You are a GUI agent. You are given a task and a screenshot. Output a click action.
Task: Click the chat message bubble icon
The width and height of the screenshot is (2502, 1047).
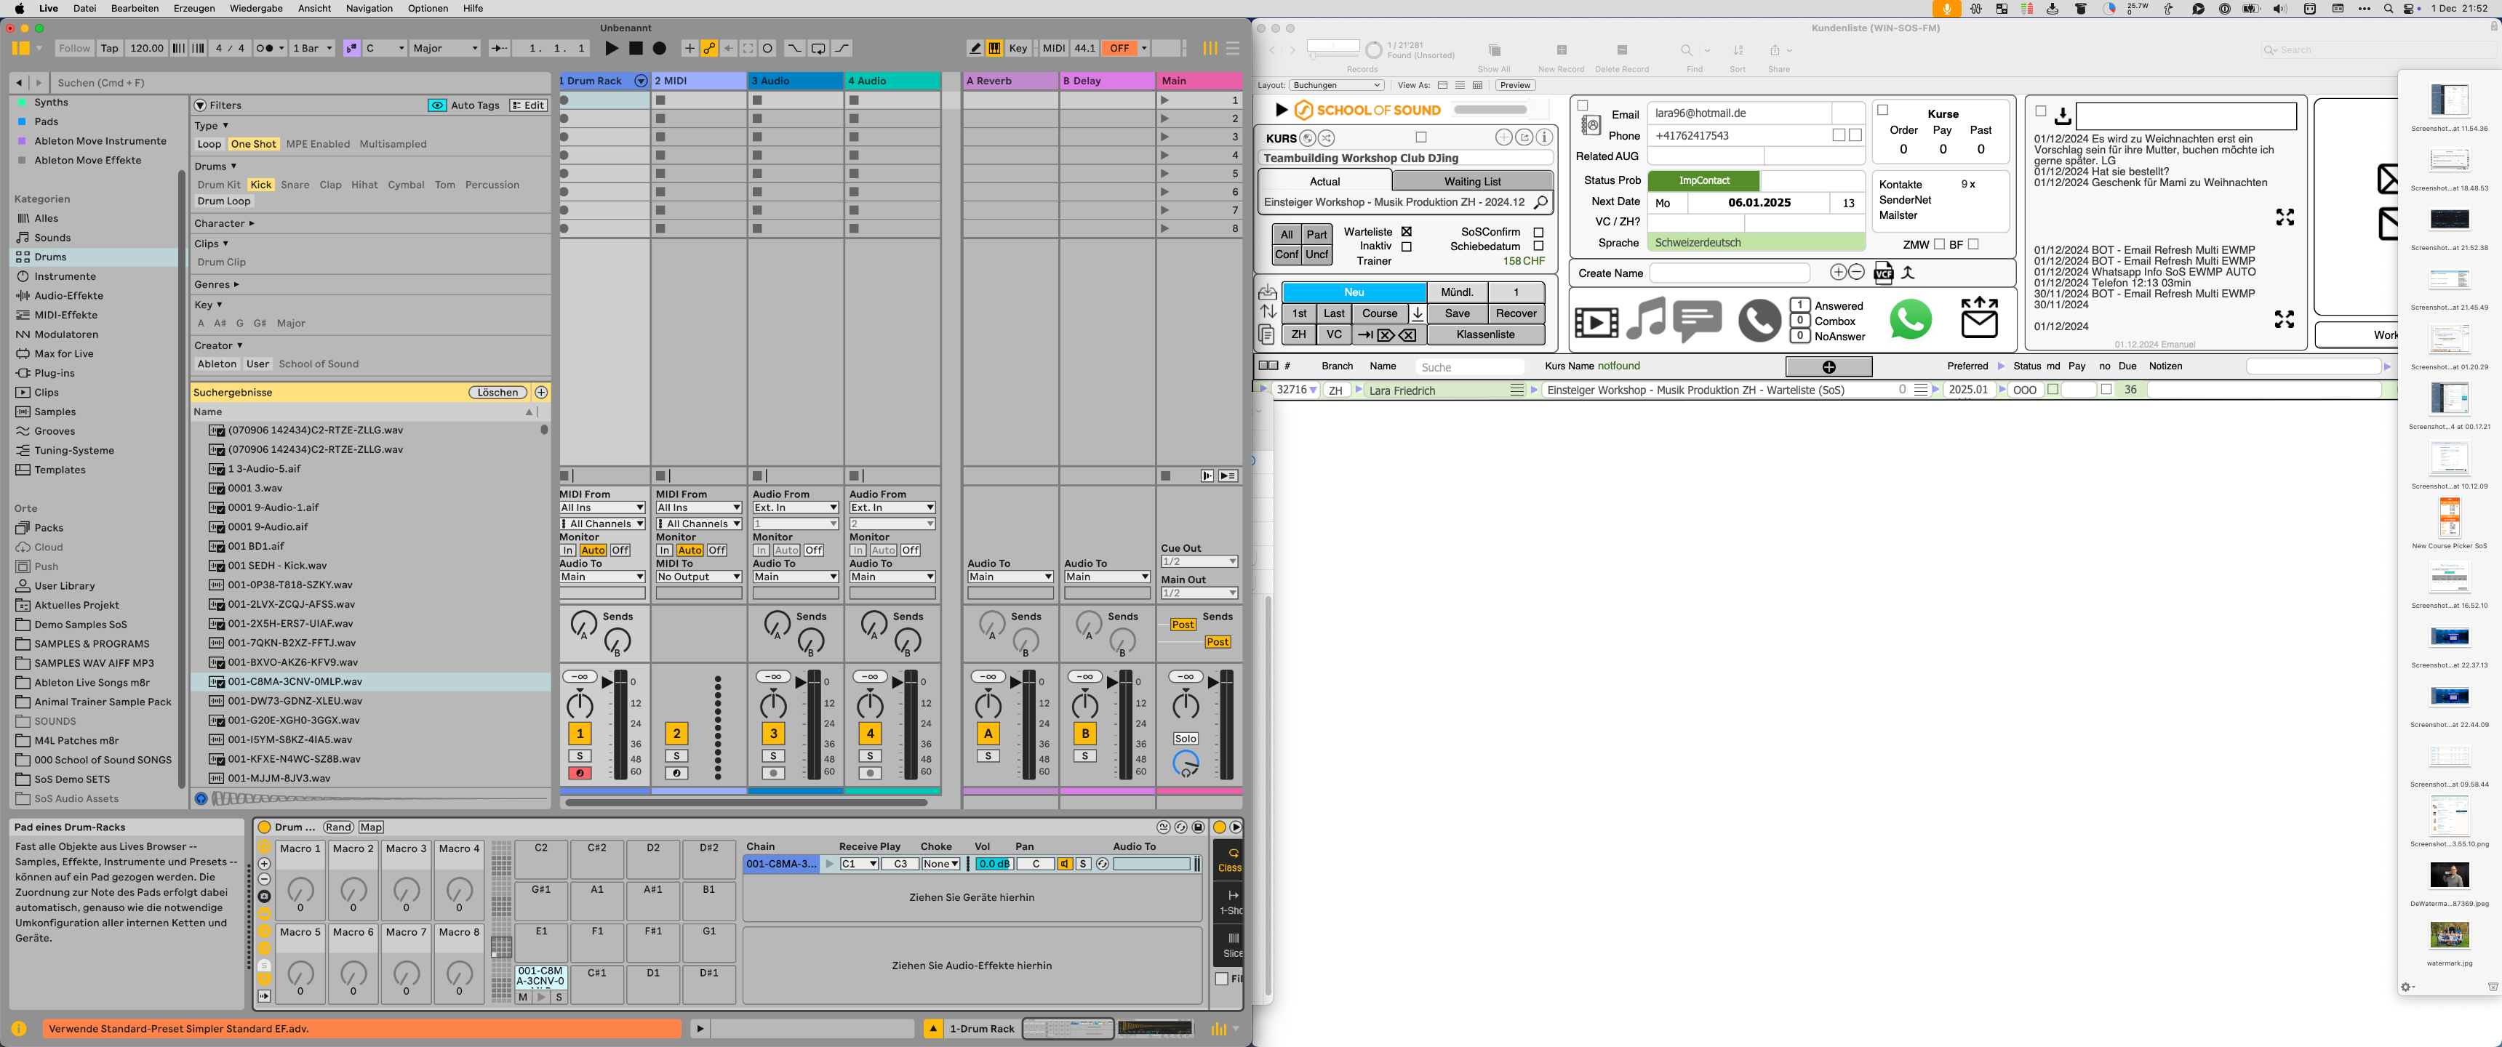coord(1698,321)
